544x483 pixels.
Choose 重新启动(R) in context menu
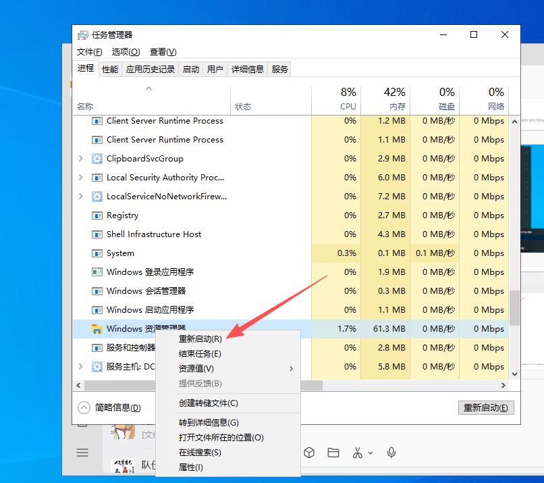pos(227,339)
